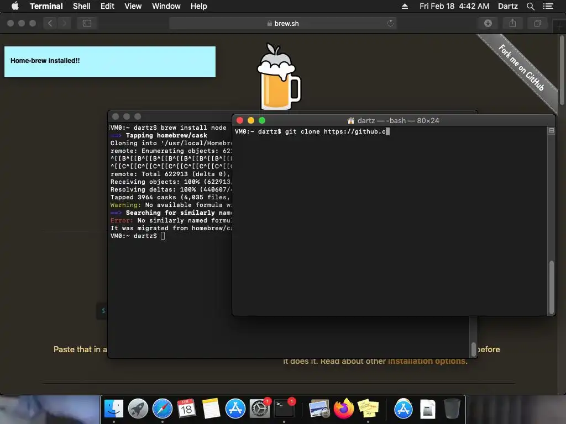
Task: Click the dartz — -bash — 80×24 title
Action: 398,120
